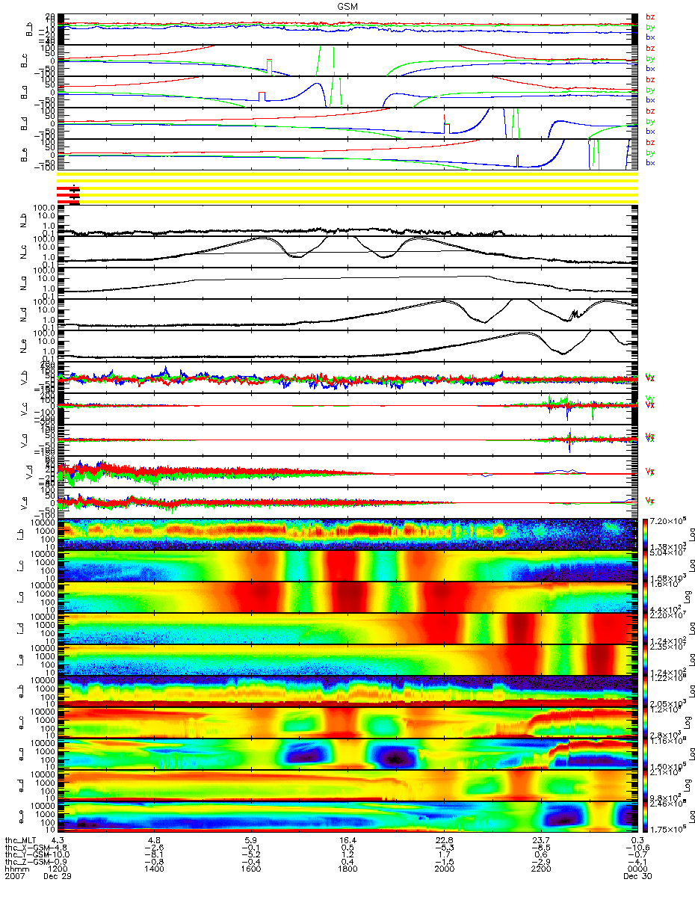This screenshot has width=695, height=897.
Task: Click the MLT value 22.8
Action: 444,840
